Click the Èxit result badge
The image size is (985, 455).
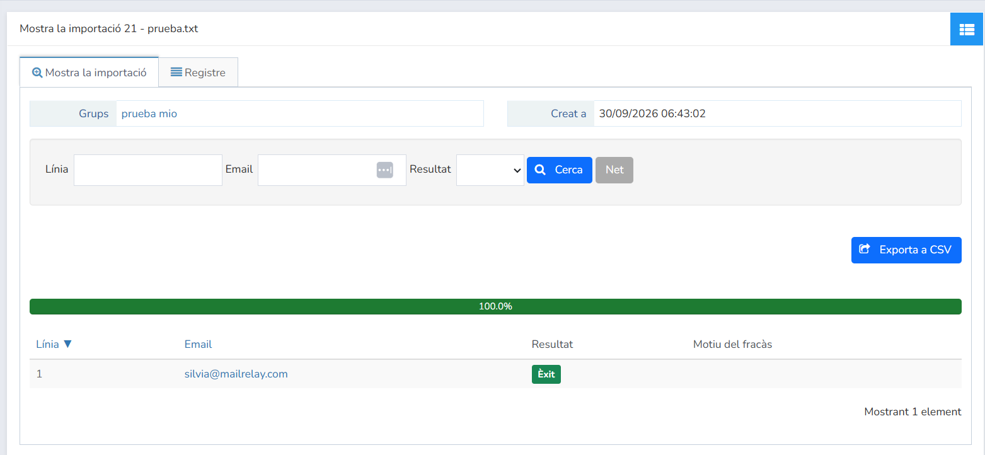546,374
